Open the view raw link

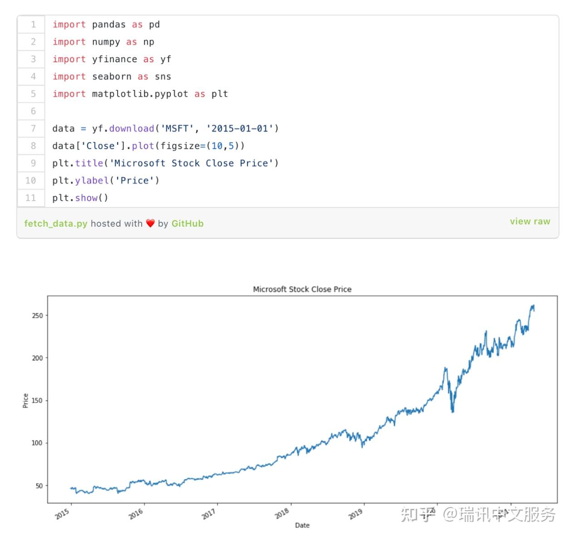coord(530,221)
